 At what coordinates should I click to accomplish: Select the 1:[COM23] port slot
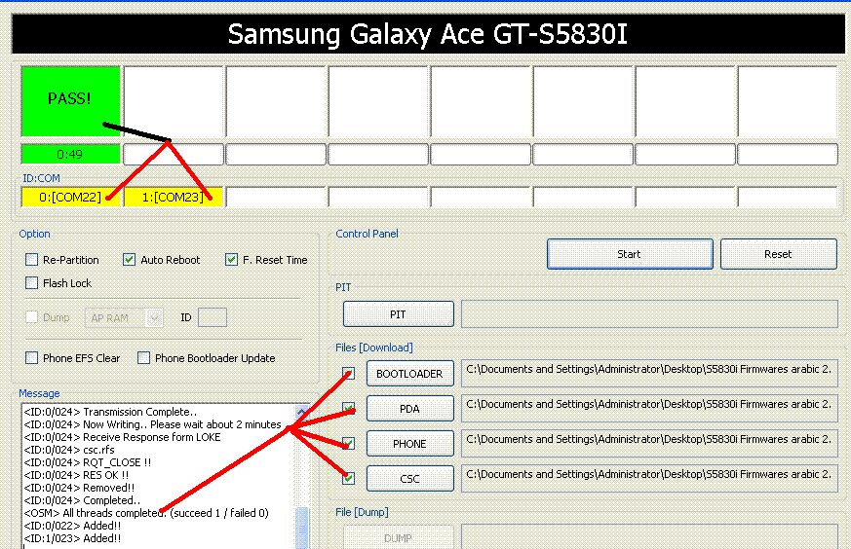click(174, 197)
